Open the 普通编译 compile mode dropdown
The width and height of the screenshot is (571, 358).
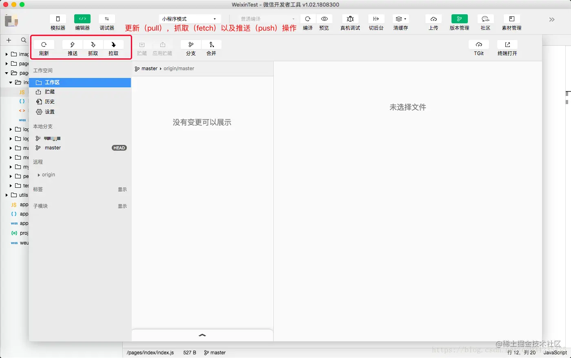tap(267, 19)
